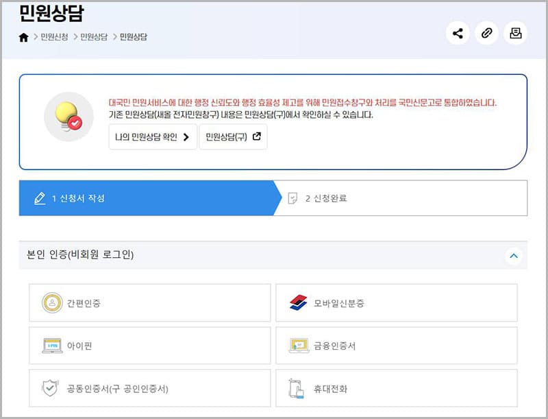Open 민원상담(구) external link button

(x=233, y=136)
